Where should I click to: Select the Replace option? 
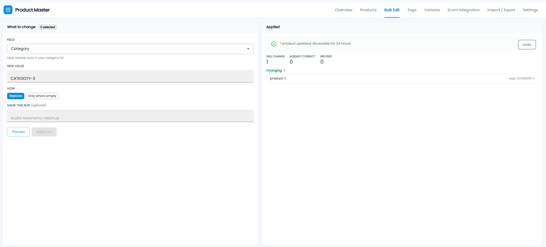coord(16,96)
